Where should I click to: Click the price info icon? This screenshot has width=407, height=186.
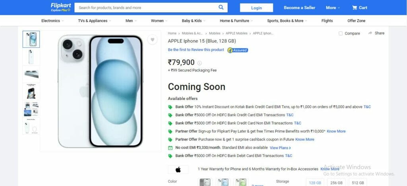tap(200, 63)
